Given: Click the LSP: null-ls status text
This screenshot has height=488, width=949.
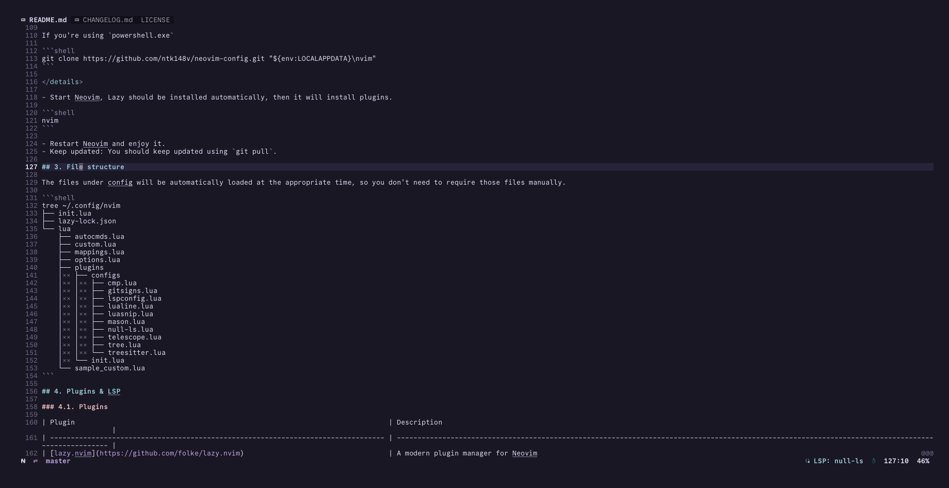Looking at the screenshot, I should [x=838, y=461].
